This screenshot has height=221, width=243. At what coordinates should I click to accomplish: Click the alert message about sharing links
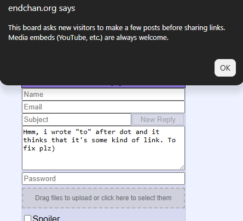(x=117, y=33)
